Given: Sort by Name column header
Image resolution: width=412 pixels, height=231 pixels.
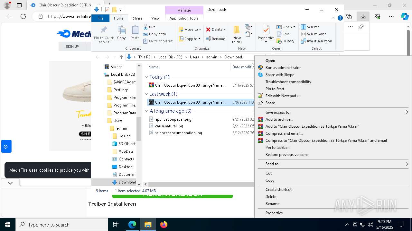Looking at the screenshot, I should point(154,67).
